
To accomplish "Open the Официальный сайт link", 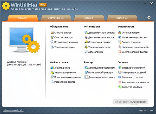I will point(13,111).
